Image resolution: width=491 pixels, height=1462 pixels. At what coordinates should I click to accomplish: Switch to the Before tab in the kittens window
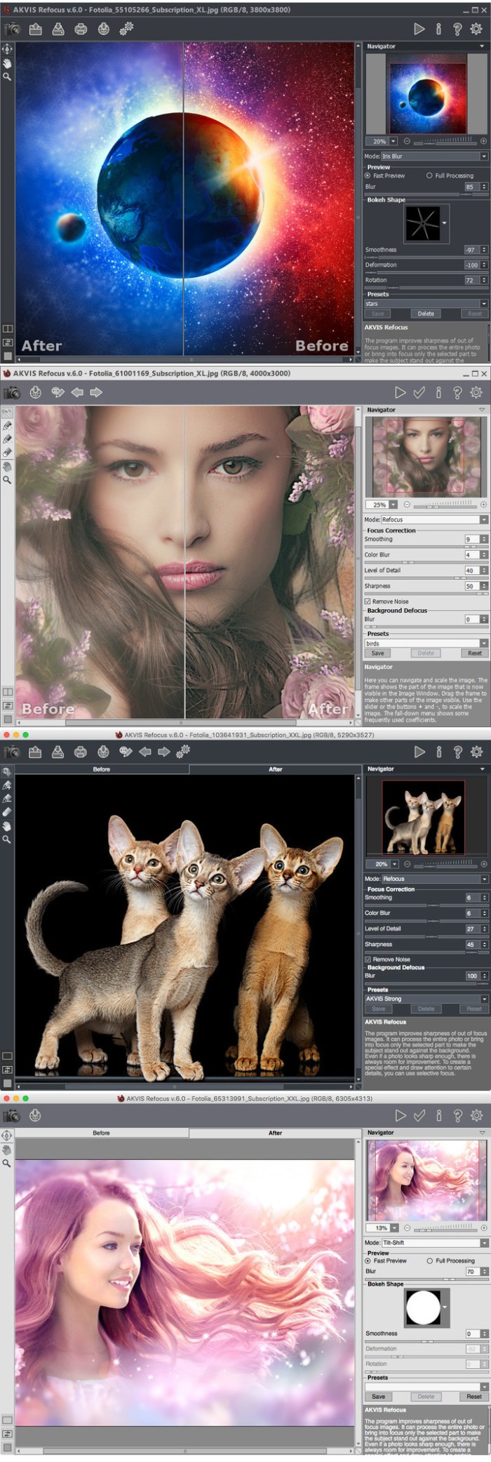click(102, 769)
